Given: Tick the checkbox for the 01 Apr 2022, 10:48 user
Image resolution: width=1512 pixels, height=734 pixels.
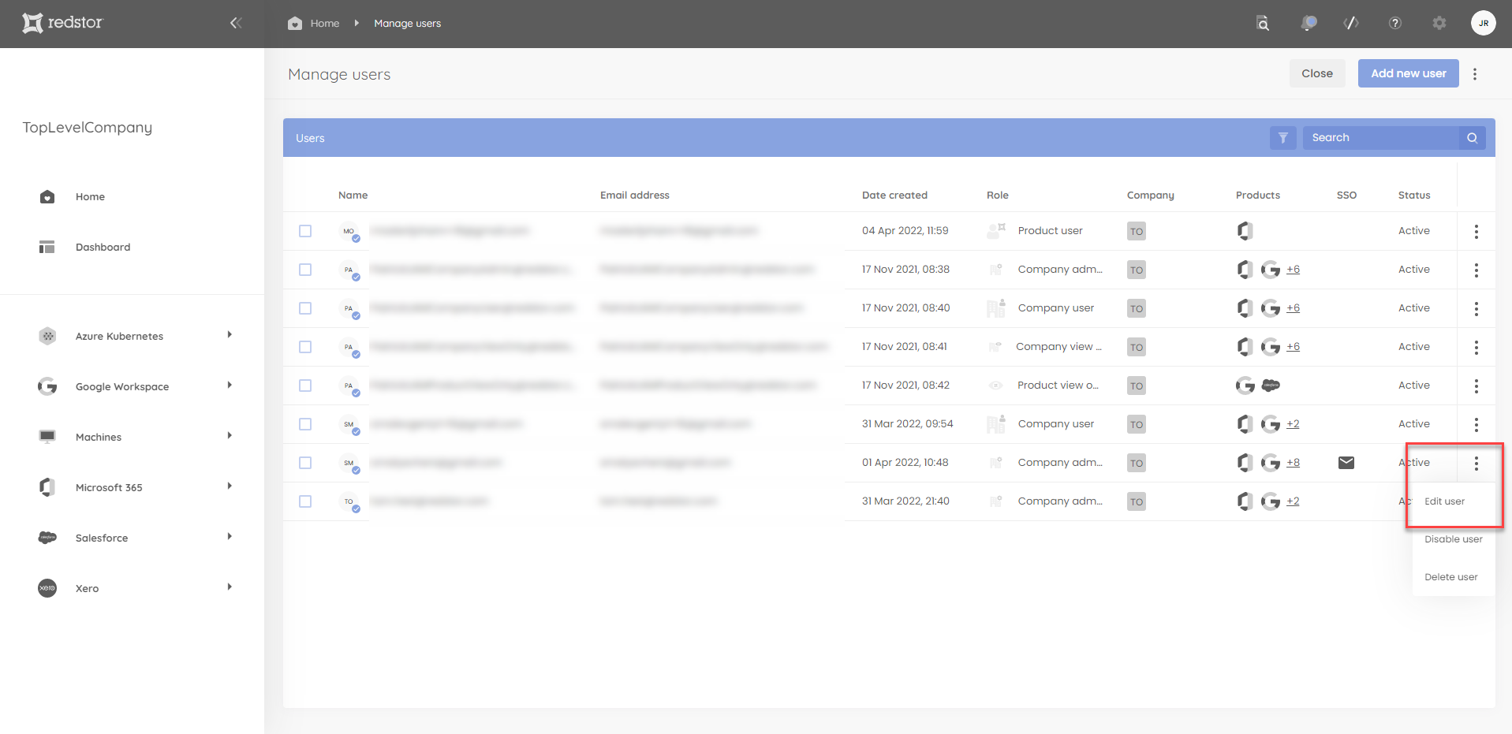Looking at the screenshot, I should click(x=305, y=463).
